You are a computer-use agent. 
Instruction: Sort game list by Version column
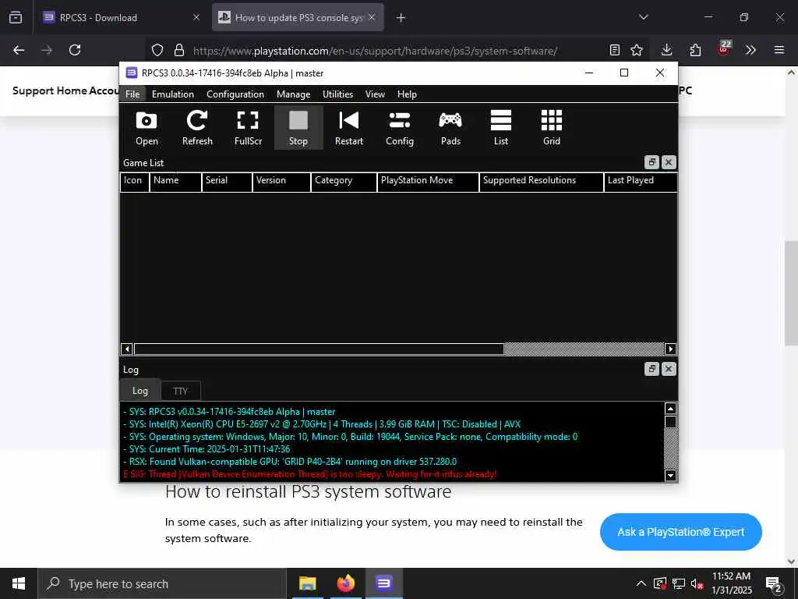click(x=281, y=182)
